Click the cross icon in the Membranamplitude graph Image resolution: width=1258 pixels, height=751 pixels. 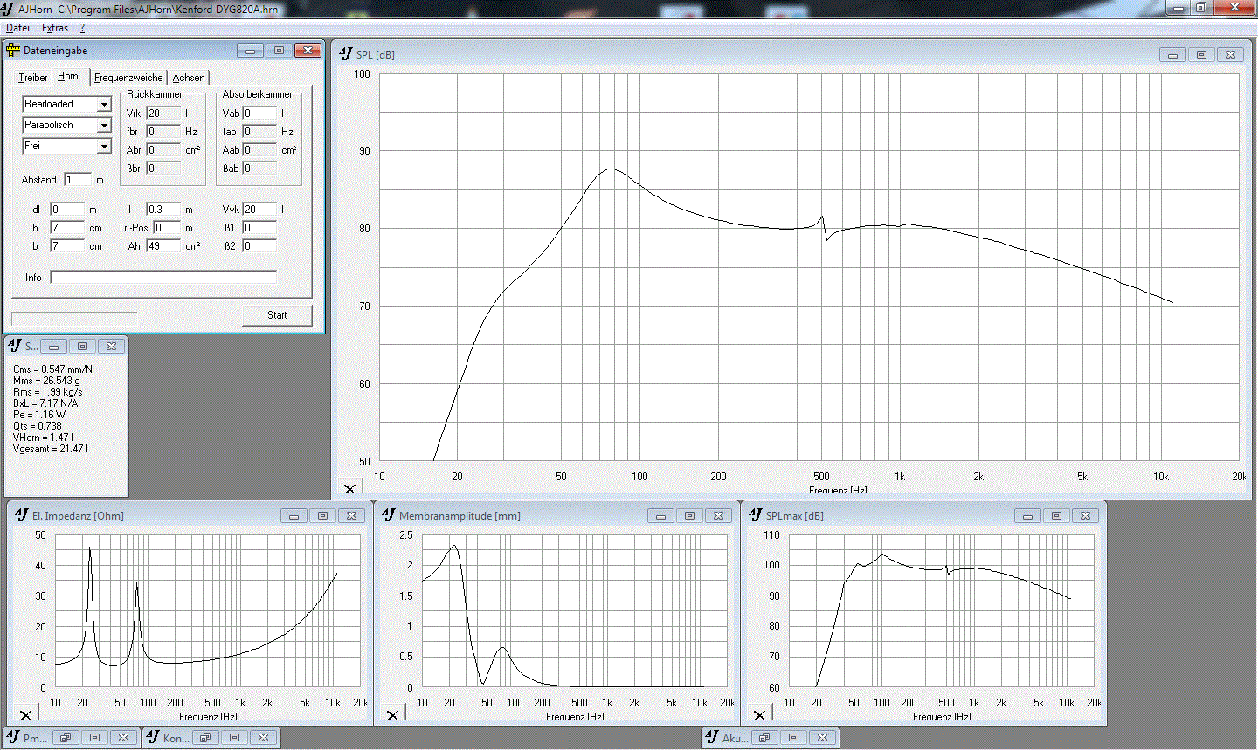pos(392,715)
